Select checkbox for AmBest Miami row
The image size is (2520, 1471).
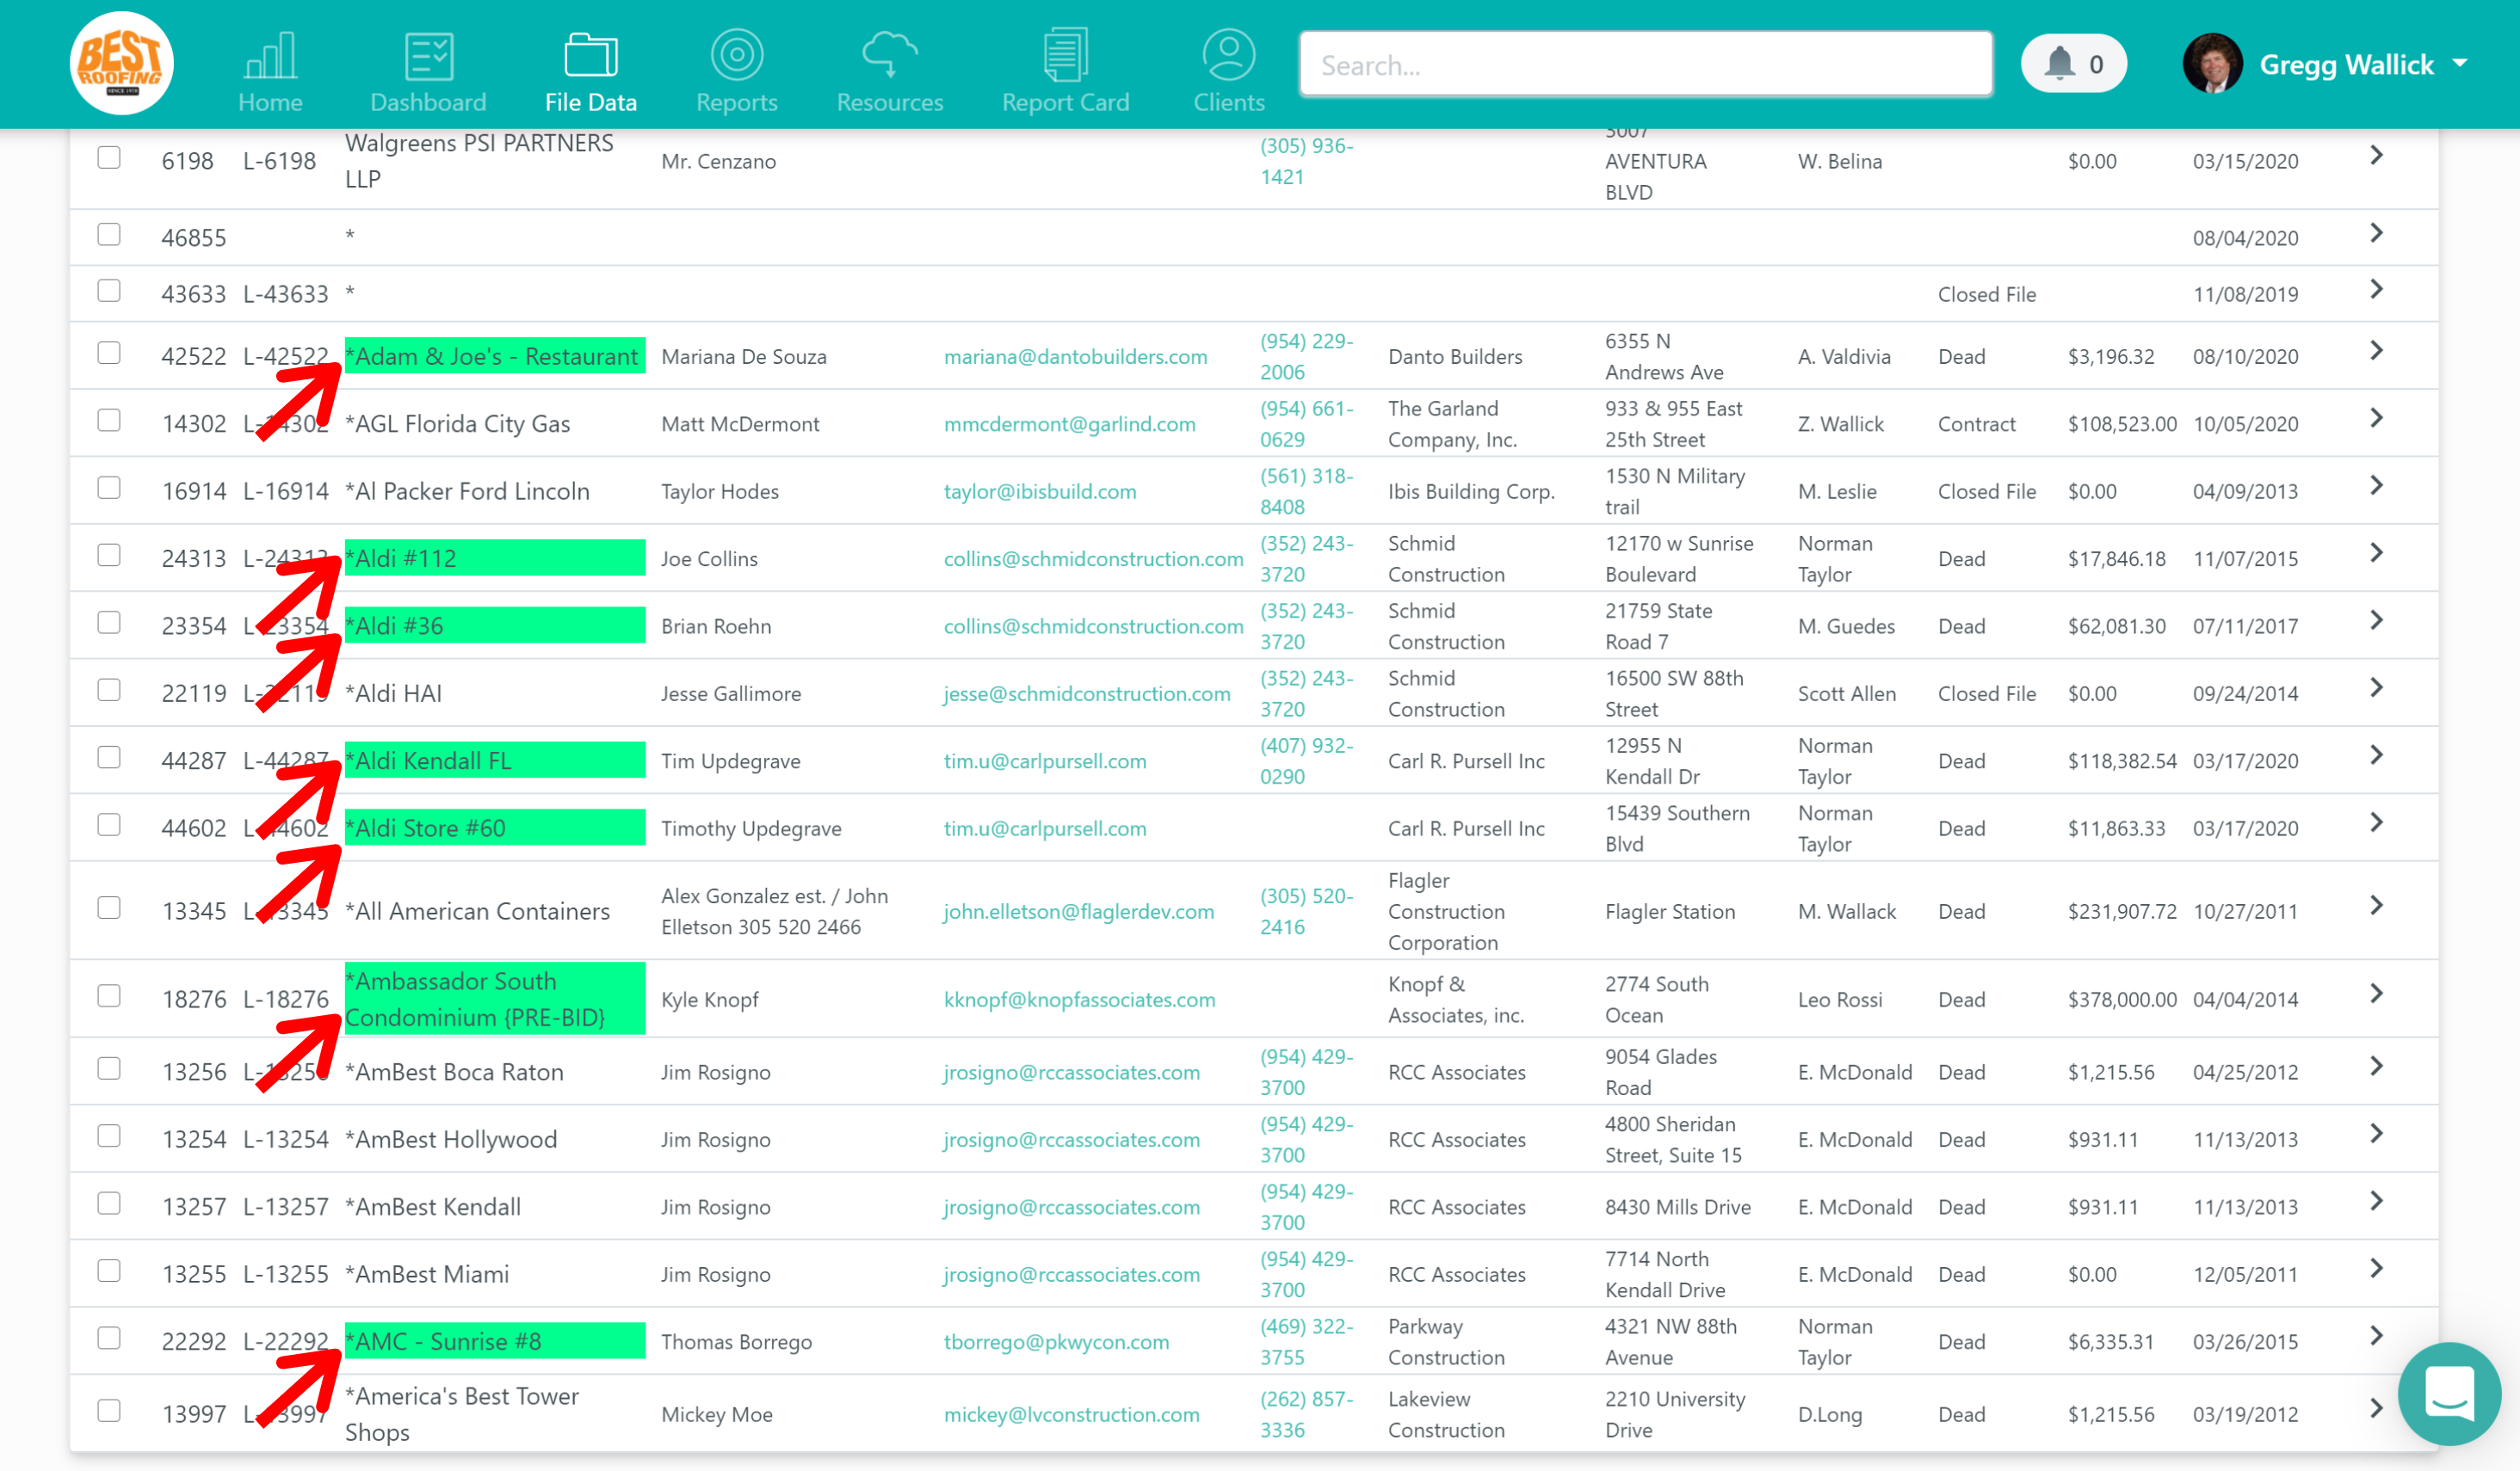tap(109, 1272)
